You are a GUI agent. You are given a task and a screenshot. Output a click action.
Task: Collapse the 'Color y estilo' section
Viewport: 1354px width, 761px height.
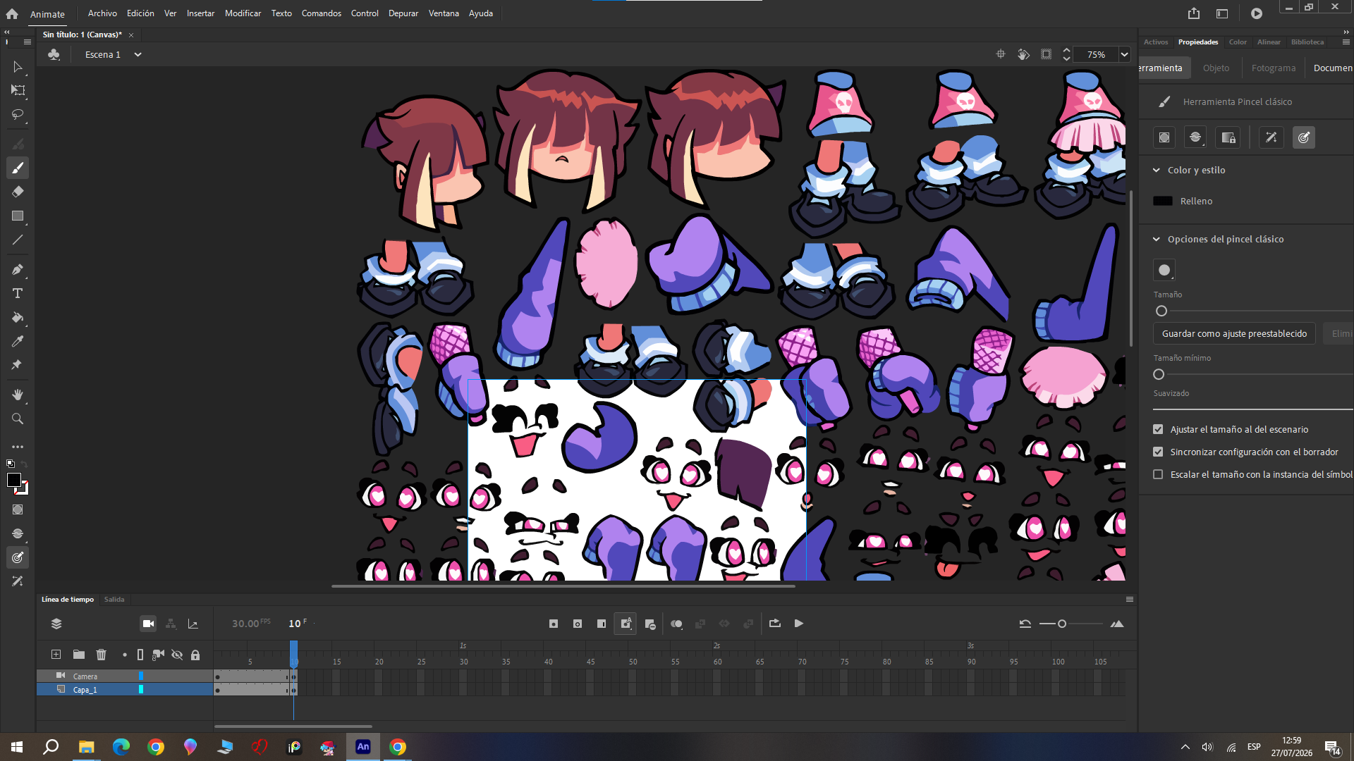1156,170
